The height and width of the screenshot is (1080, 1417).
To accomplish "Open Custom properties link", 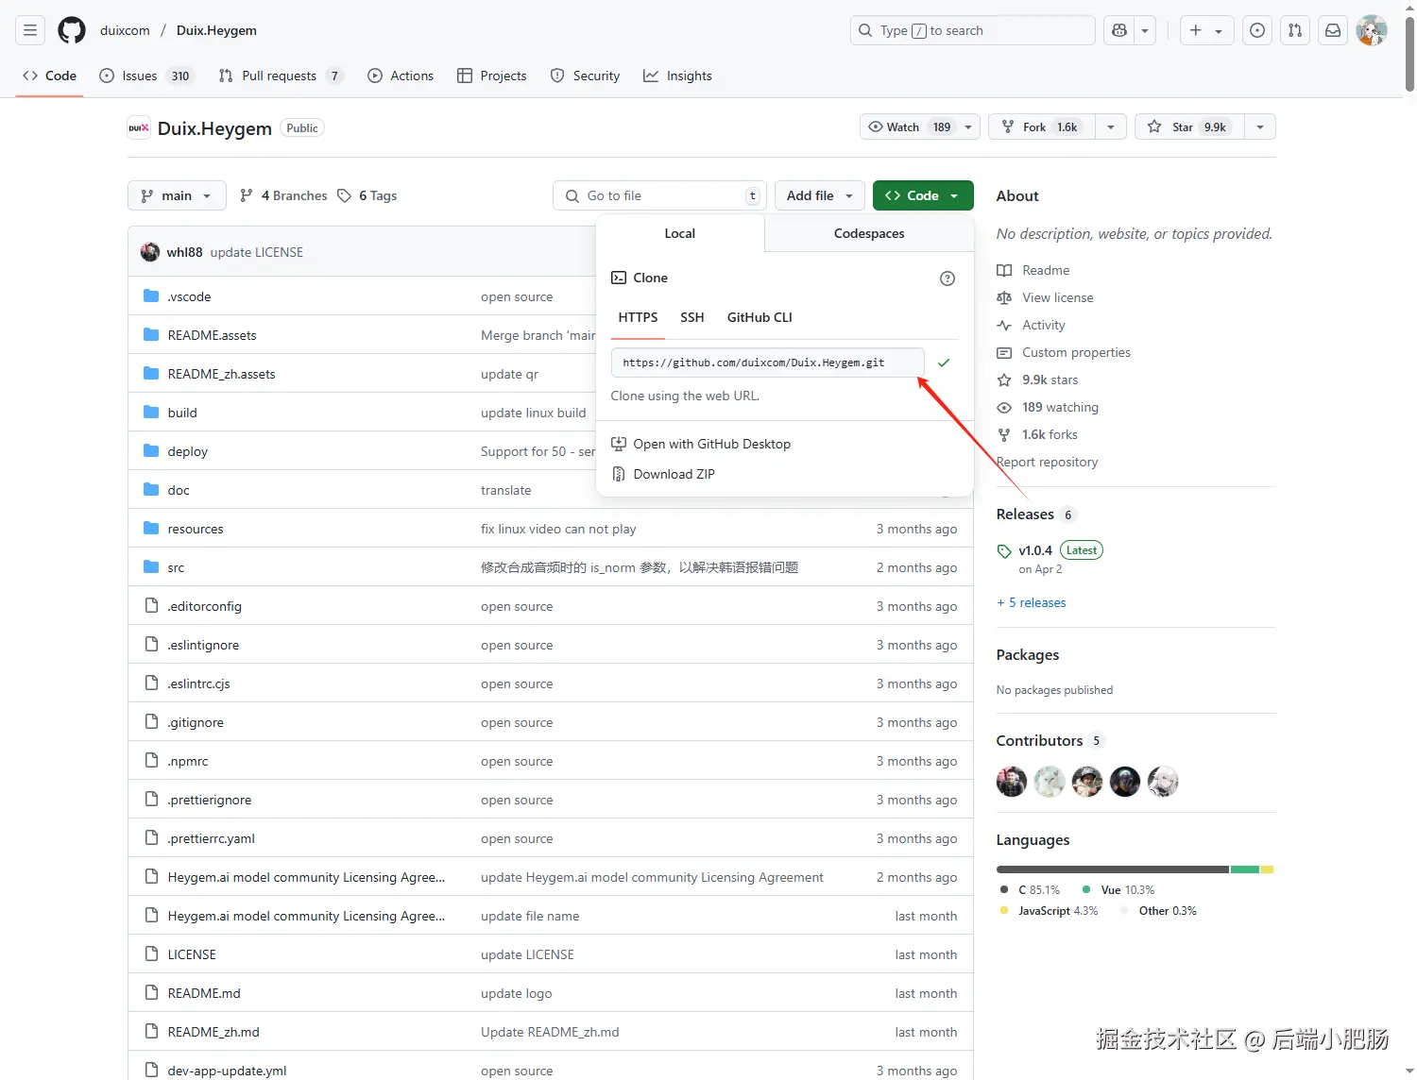I will pos(1076,352).
